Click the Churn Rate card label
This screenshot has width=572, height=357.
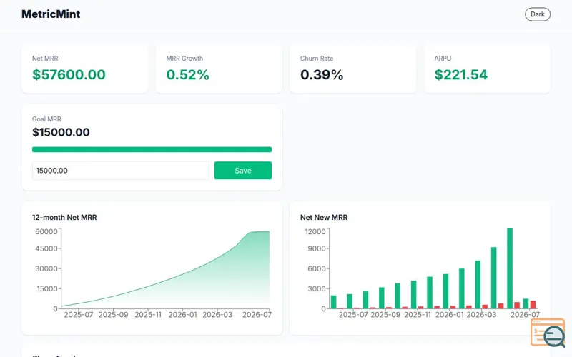(x=317, y=59)
